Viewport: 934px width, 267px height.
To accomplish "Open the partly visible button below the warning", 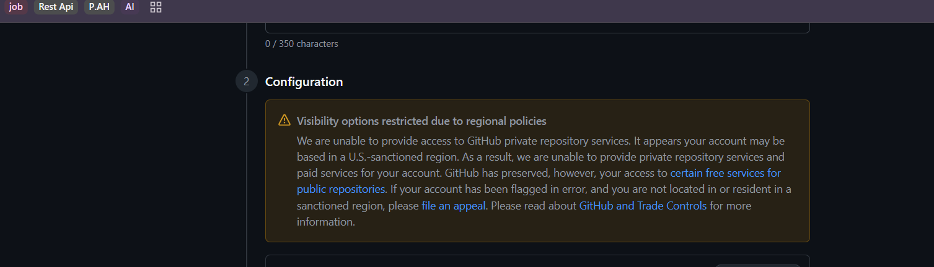I will pos(757,265).
